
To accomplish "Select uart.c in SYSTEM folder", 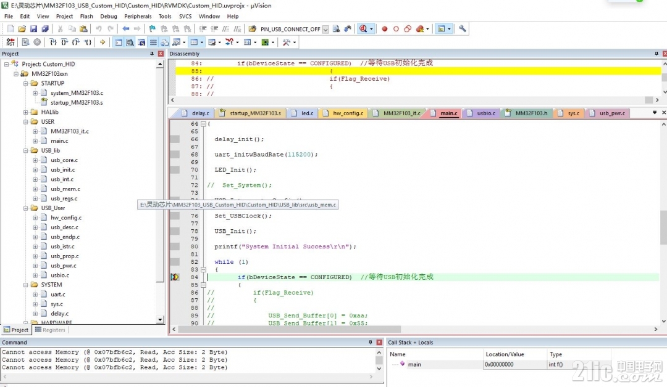I will click(58, 294).
